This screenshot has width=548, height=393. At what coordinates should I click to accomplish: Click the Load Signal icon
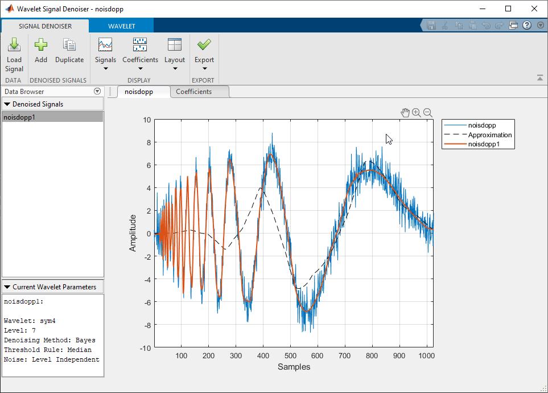14,46
